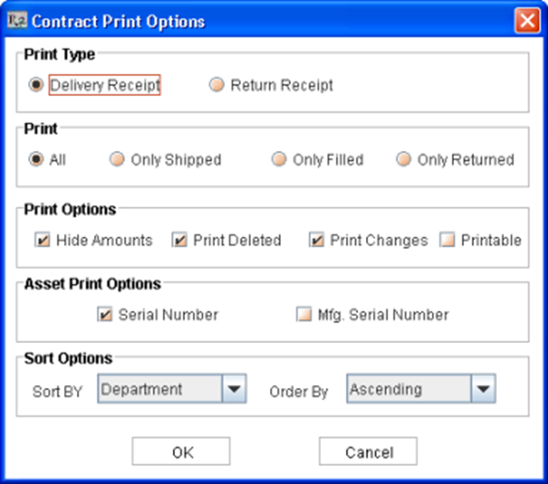548x484 pixels.
Task: Pick Only Shipped radio option
Action: [x=117, y=159]
